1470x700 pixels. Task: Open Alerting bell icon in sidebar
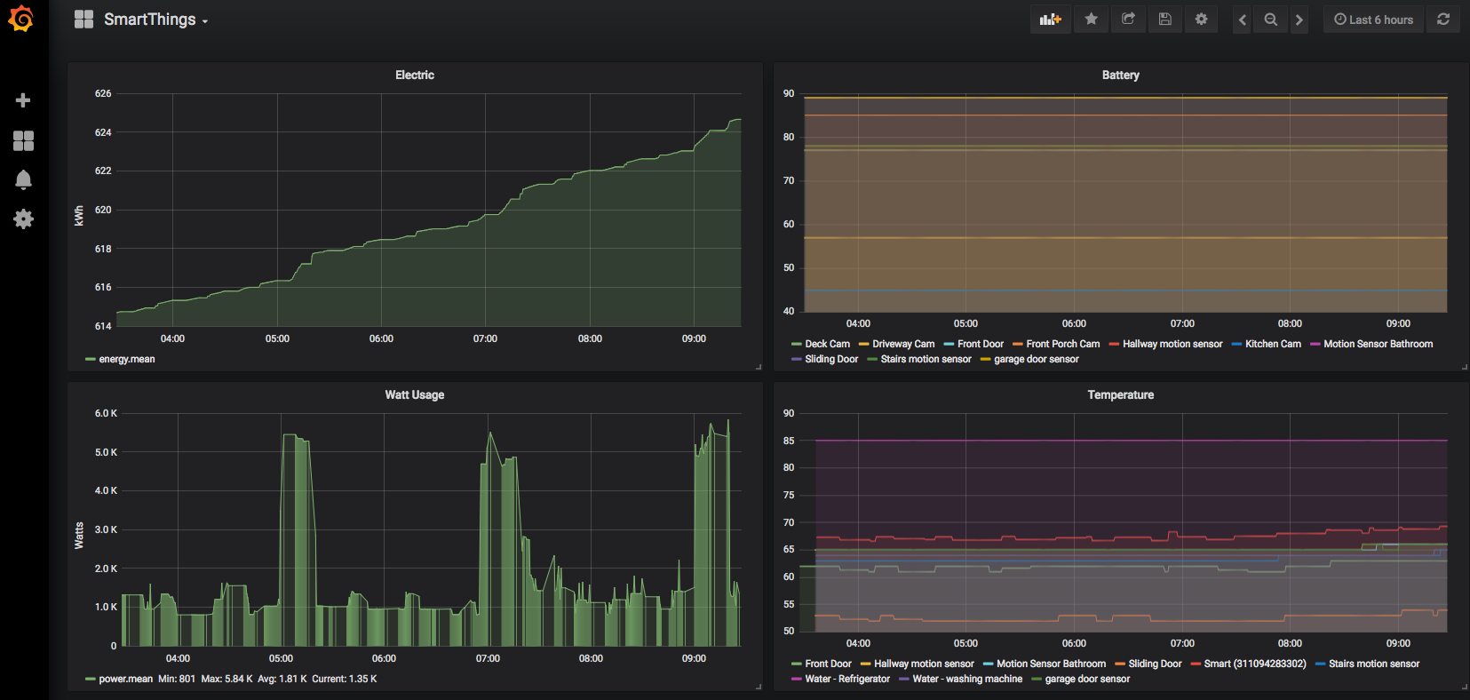click(23, 179)
